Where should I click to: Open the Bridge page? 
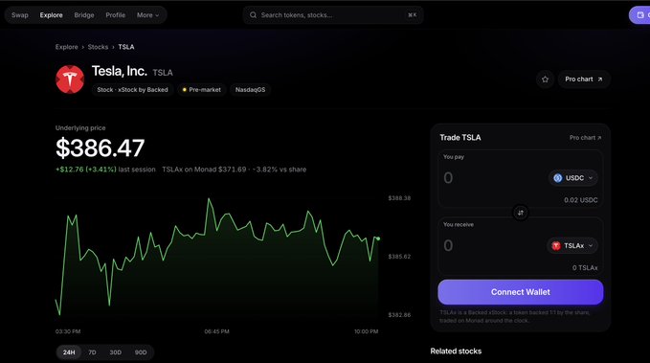[x=84, y=15]
